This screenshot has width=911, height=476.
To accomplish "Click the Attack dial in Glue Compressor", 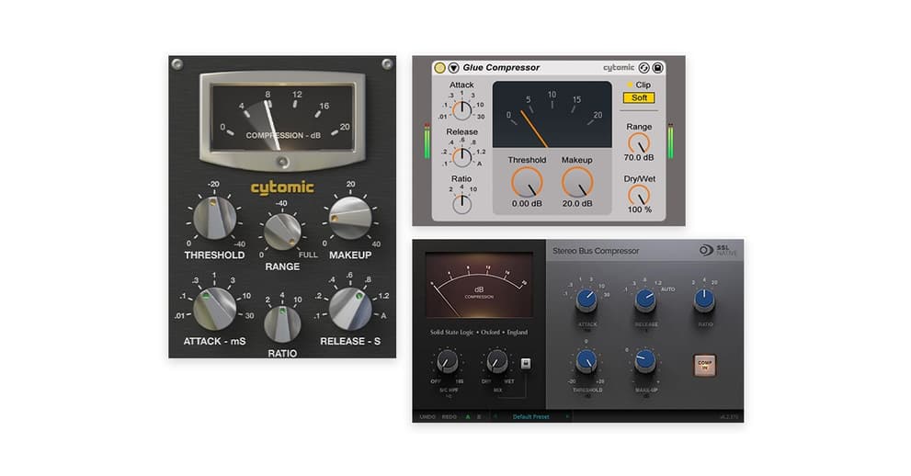I will point(461,109).
